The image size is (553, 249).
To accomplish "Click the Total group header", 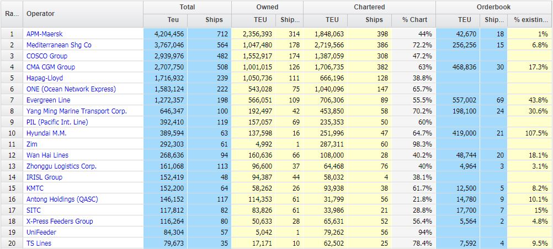I will coord(187,7).
